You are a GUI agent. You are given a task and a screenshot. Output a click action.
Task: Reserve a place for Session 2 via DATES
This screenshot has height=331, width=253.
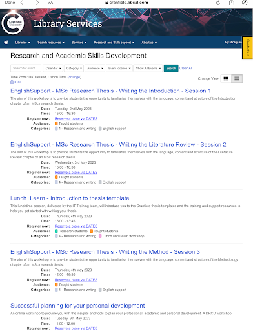click(x=76, y=172)
